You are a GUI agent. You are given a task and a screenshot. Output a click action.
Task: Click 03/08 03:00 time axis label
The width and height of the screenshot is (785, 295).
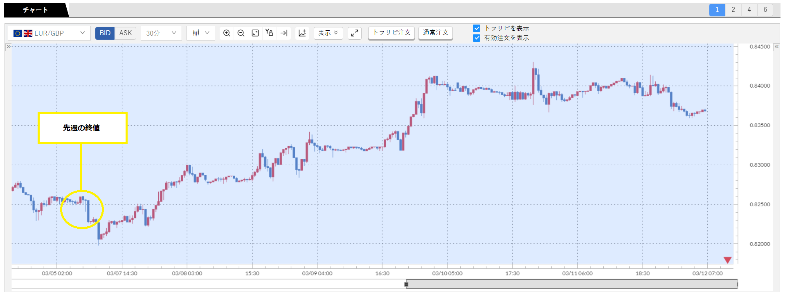[187, 273]
